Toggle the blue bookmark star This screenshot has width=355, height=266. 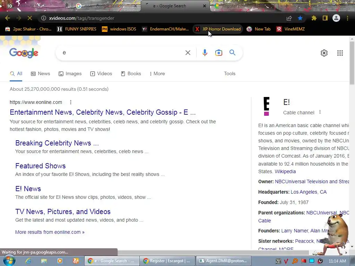pyautogui.click(x=300, y=18)
